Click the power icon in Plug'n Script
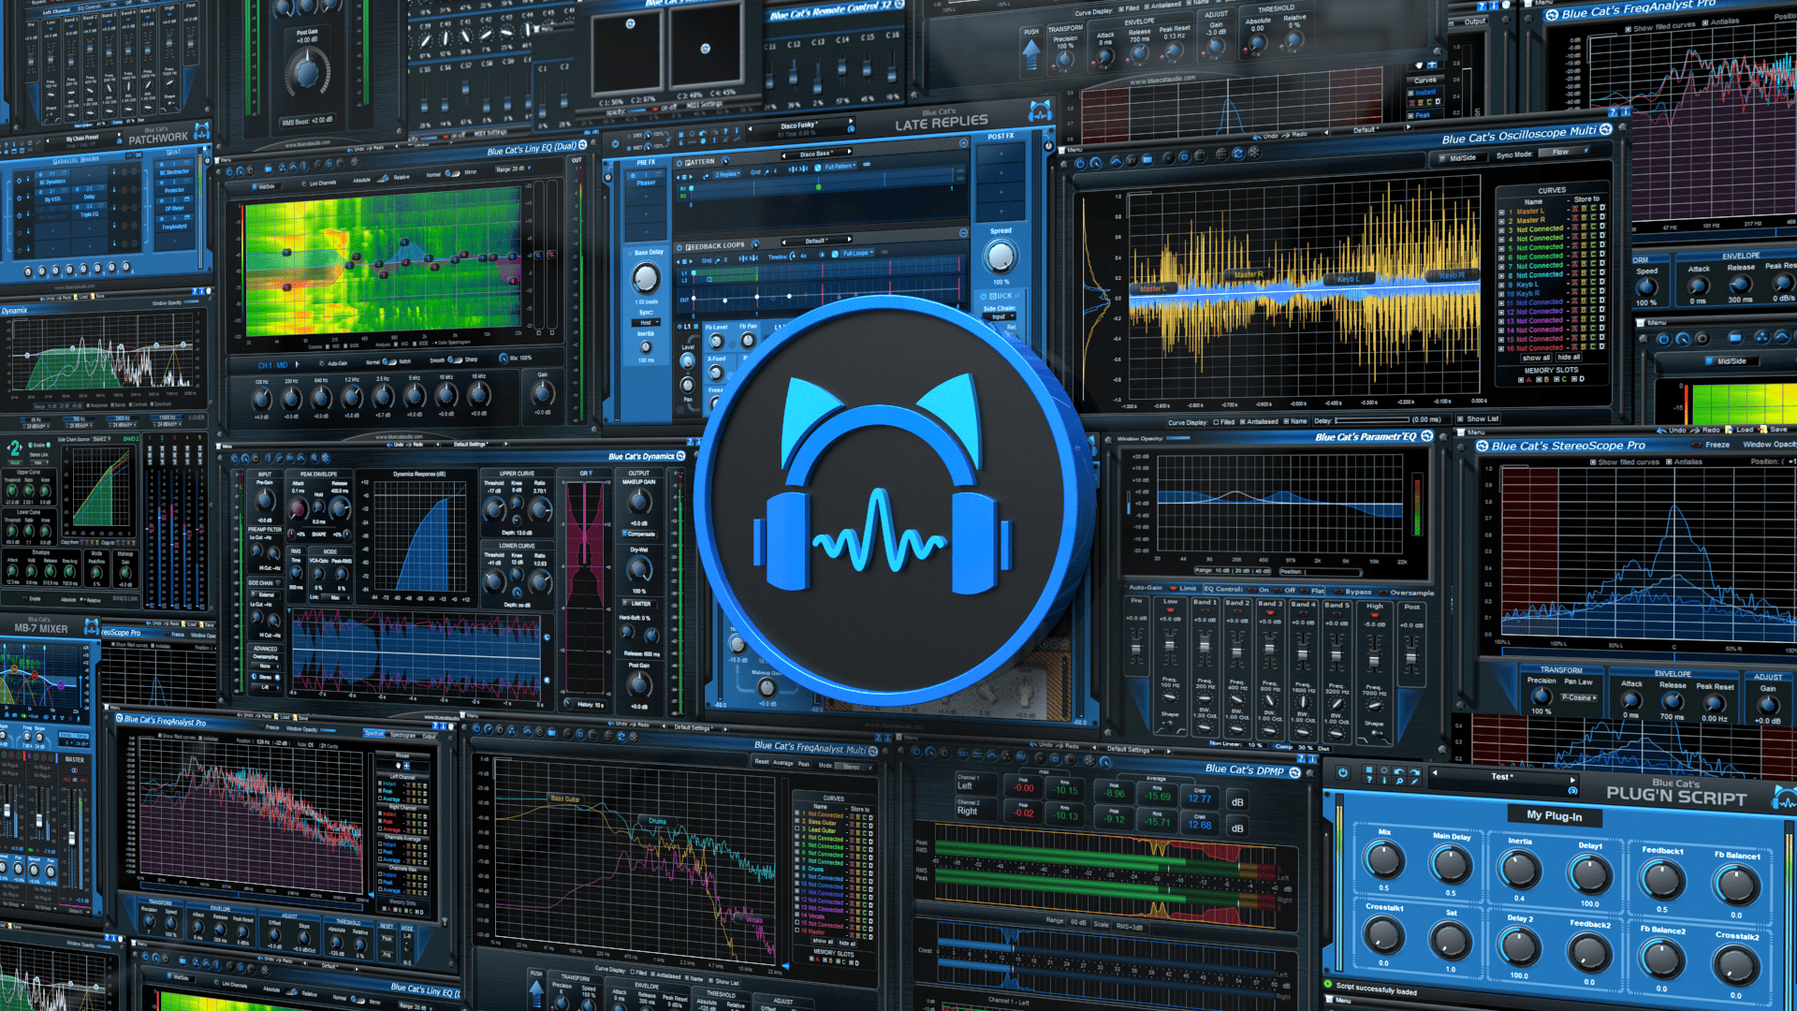 1343,772
